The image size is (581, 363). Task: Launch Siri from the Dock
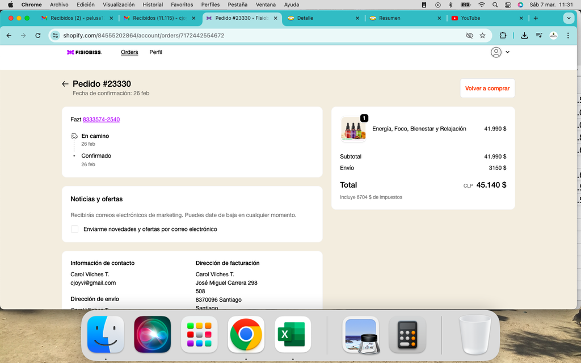152,335
